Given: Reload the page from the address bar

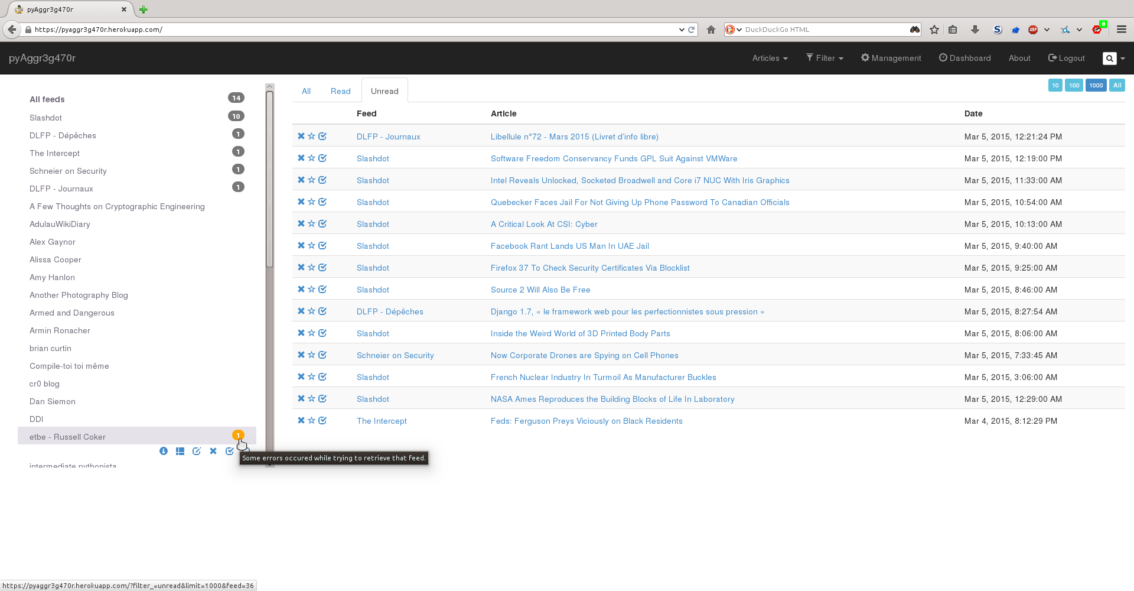Looking at the screenshot, I should point(691,30).
